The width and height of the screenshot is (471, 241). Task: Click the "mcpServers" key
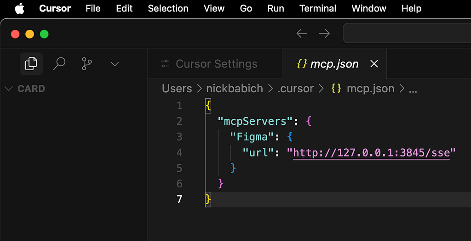(x=255, y=121)
